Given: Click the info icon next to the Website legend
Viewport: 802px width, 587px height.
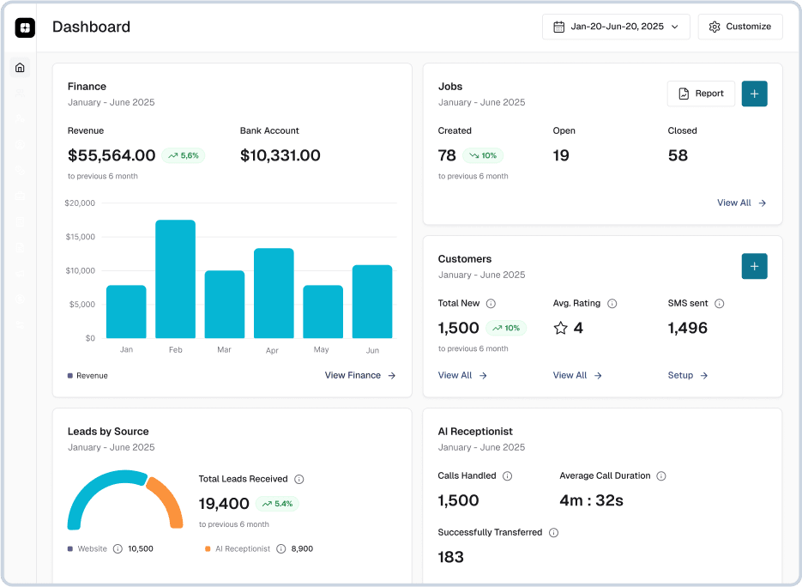Looking at the screenshot, I should (x=118, y=549).
